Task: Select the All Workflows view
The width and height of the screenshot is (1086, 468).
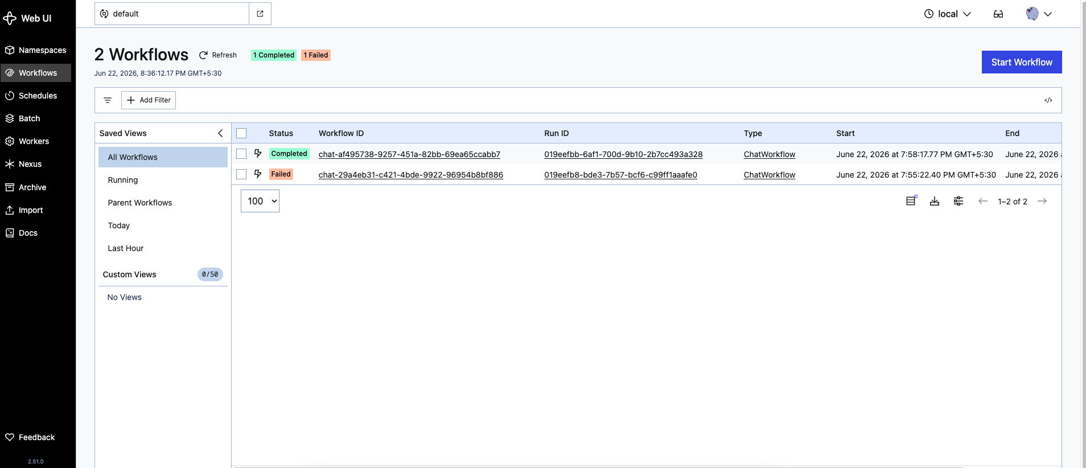Action: click(163, 157)
